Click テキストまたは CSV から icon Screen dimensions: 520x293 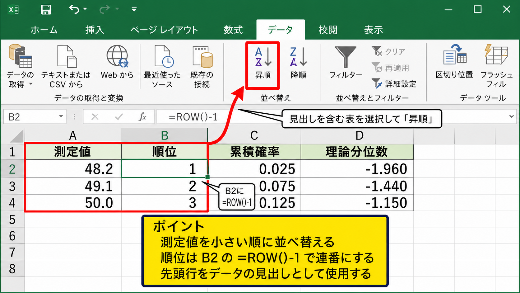[67, 56]
